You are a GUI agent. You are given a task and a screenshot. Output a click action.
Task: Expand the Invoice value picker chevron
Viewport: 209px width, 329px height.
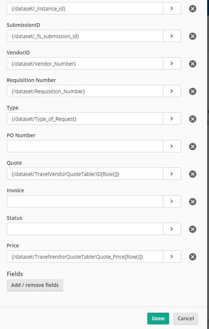[172, 201]
